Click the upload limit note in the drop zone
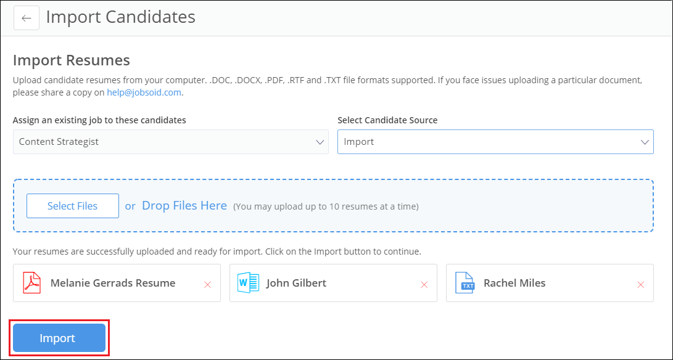 pos(326,207)
